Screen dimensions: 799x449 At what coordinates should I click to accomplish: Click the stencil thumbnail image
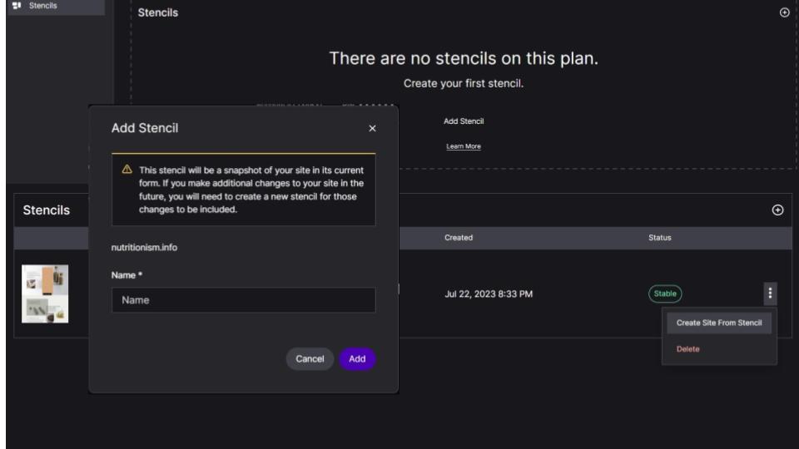coord(45,294)
